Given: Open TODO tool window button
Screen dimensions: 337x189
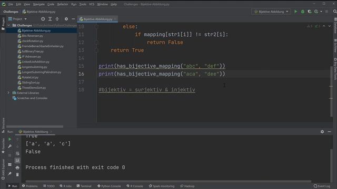Looking at the screenshot, I should pos(49,186).
